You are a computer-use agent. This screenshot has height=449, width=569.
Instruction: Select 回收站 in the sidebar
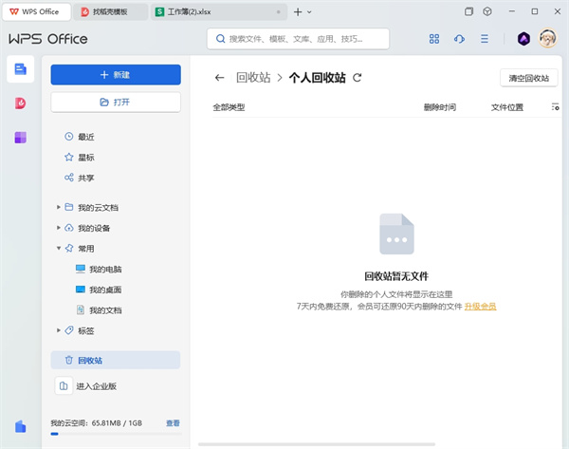point(116,360)
